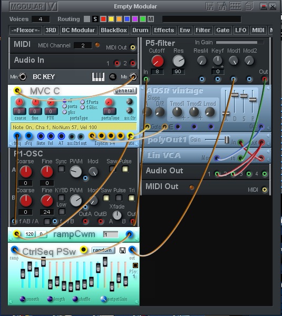Click the piano keyboard icon on BC KEY
Viewport: 282px width, 316px height.
pyautogui.click(x=98, y=77)
